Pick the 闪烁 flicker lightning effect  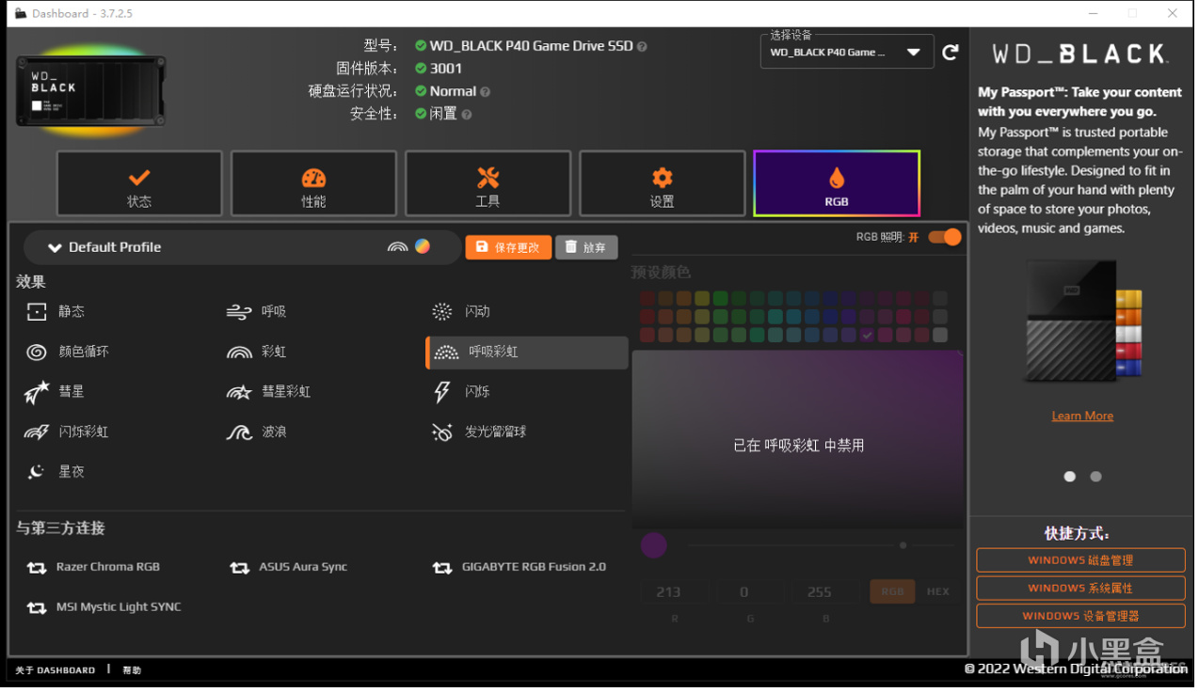(460, 392)
